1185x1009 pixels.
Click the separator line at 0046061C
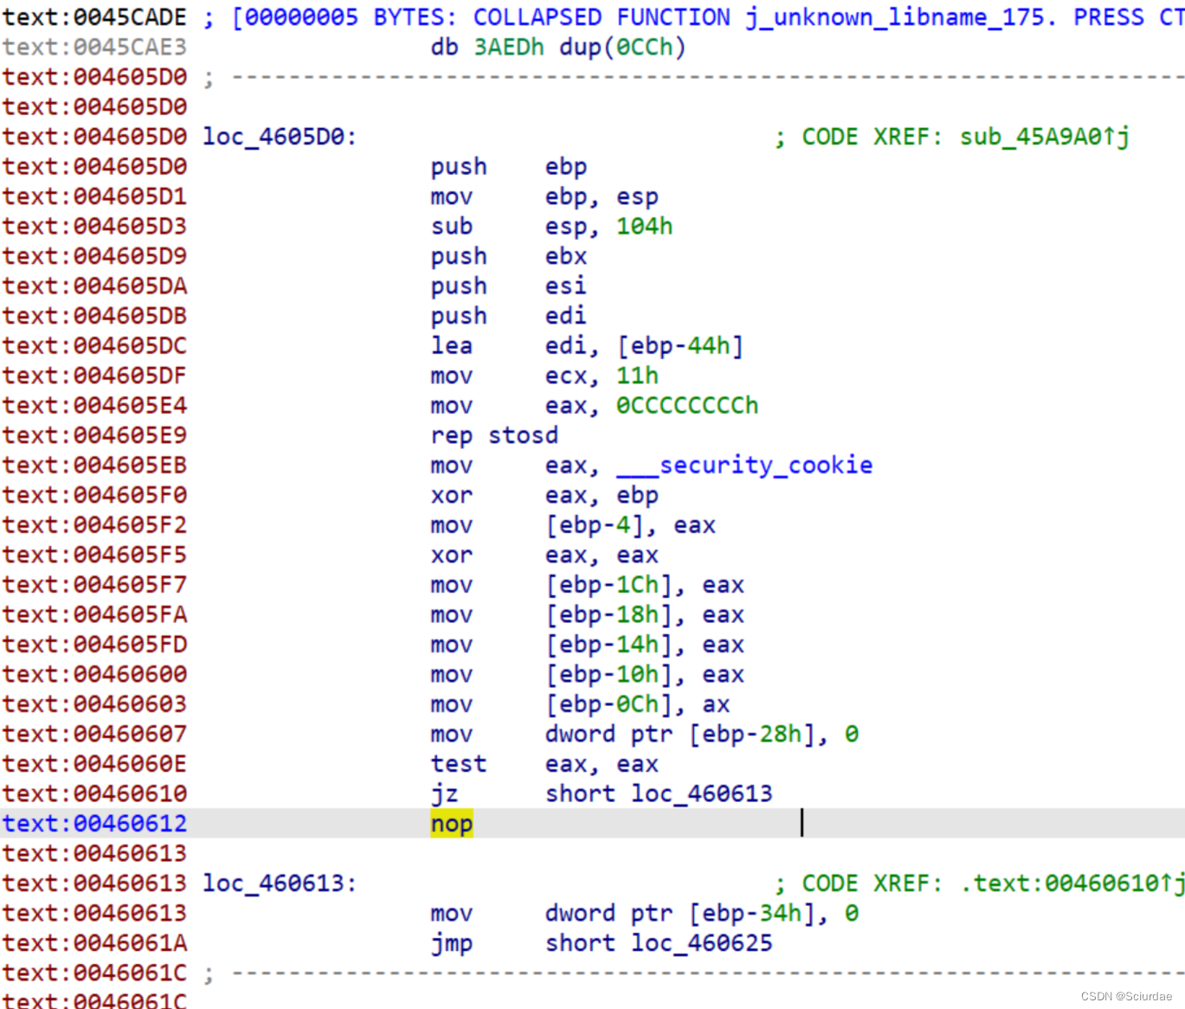tap(606, 972)
